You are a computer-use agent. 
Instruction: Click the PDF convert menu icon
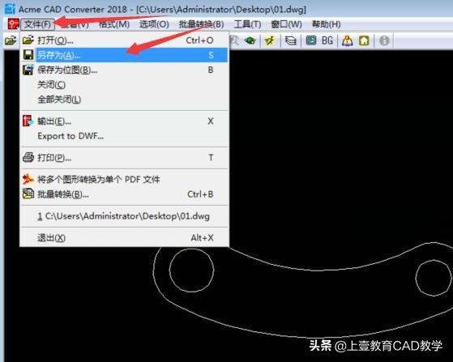pyautogui.click(x=28, y=179)
